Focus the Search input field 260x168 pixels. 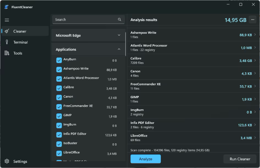(88, 19)
